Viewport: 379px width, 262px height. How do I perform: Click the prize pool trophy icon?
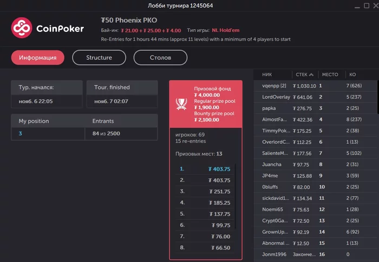click(x=181, y=102)
